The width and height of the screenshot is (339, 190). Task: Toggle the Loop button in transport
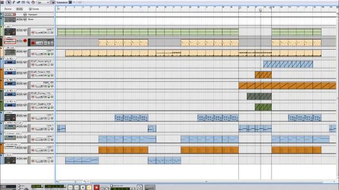click(139, 187)
